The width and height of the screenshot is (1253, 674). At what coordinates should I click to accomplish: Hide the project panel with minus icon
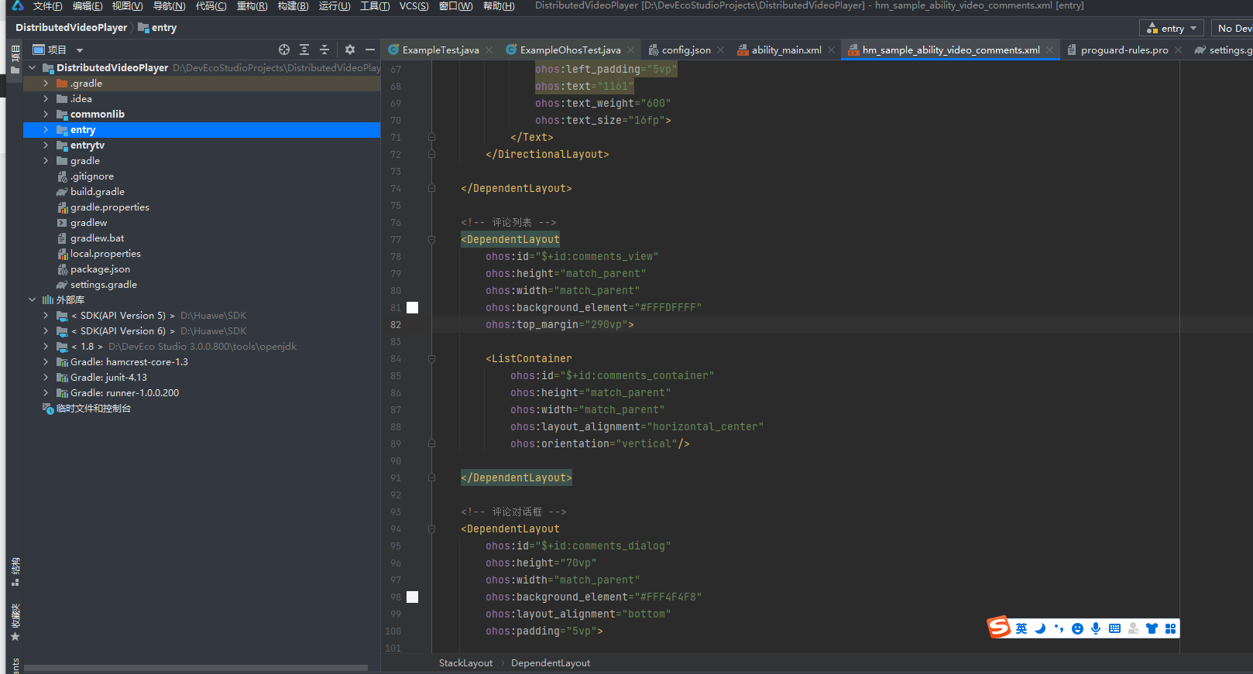[370, 50]
